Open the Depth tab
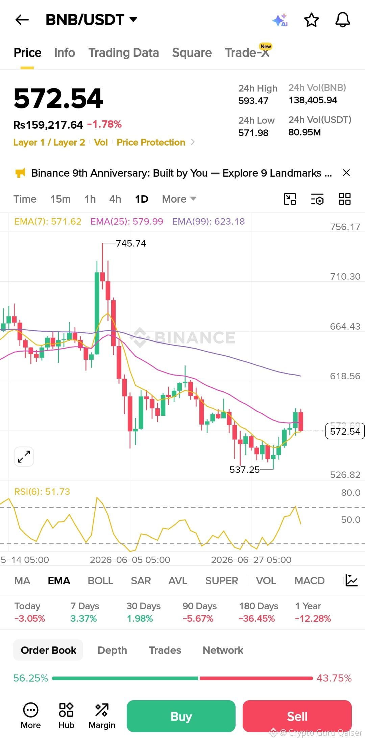The height and width of the screenshot is (741, 365). tap(112, 650)
